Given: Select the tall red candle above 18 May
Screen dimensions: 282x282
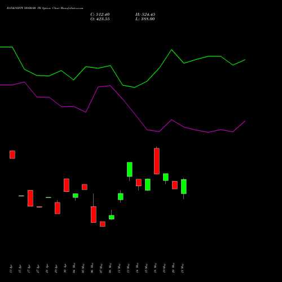Looking at the screenshot, I should click(157, 161).
